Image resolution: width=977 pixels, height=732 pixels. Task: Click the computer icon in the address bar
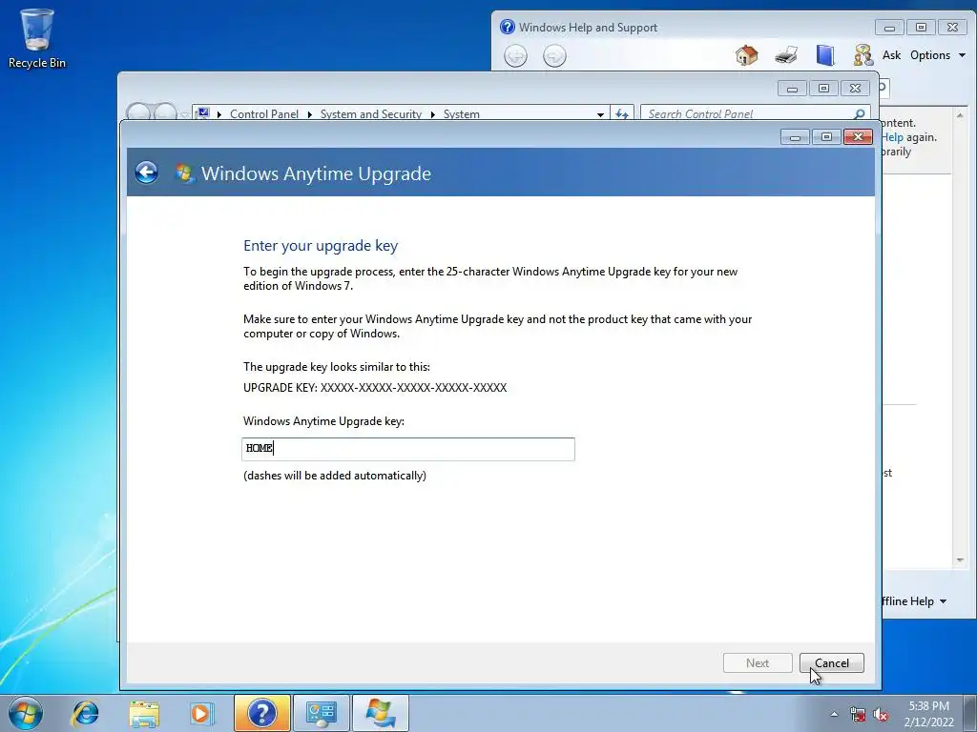(203, 113)
